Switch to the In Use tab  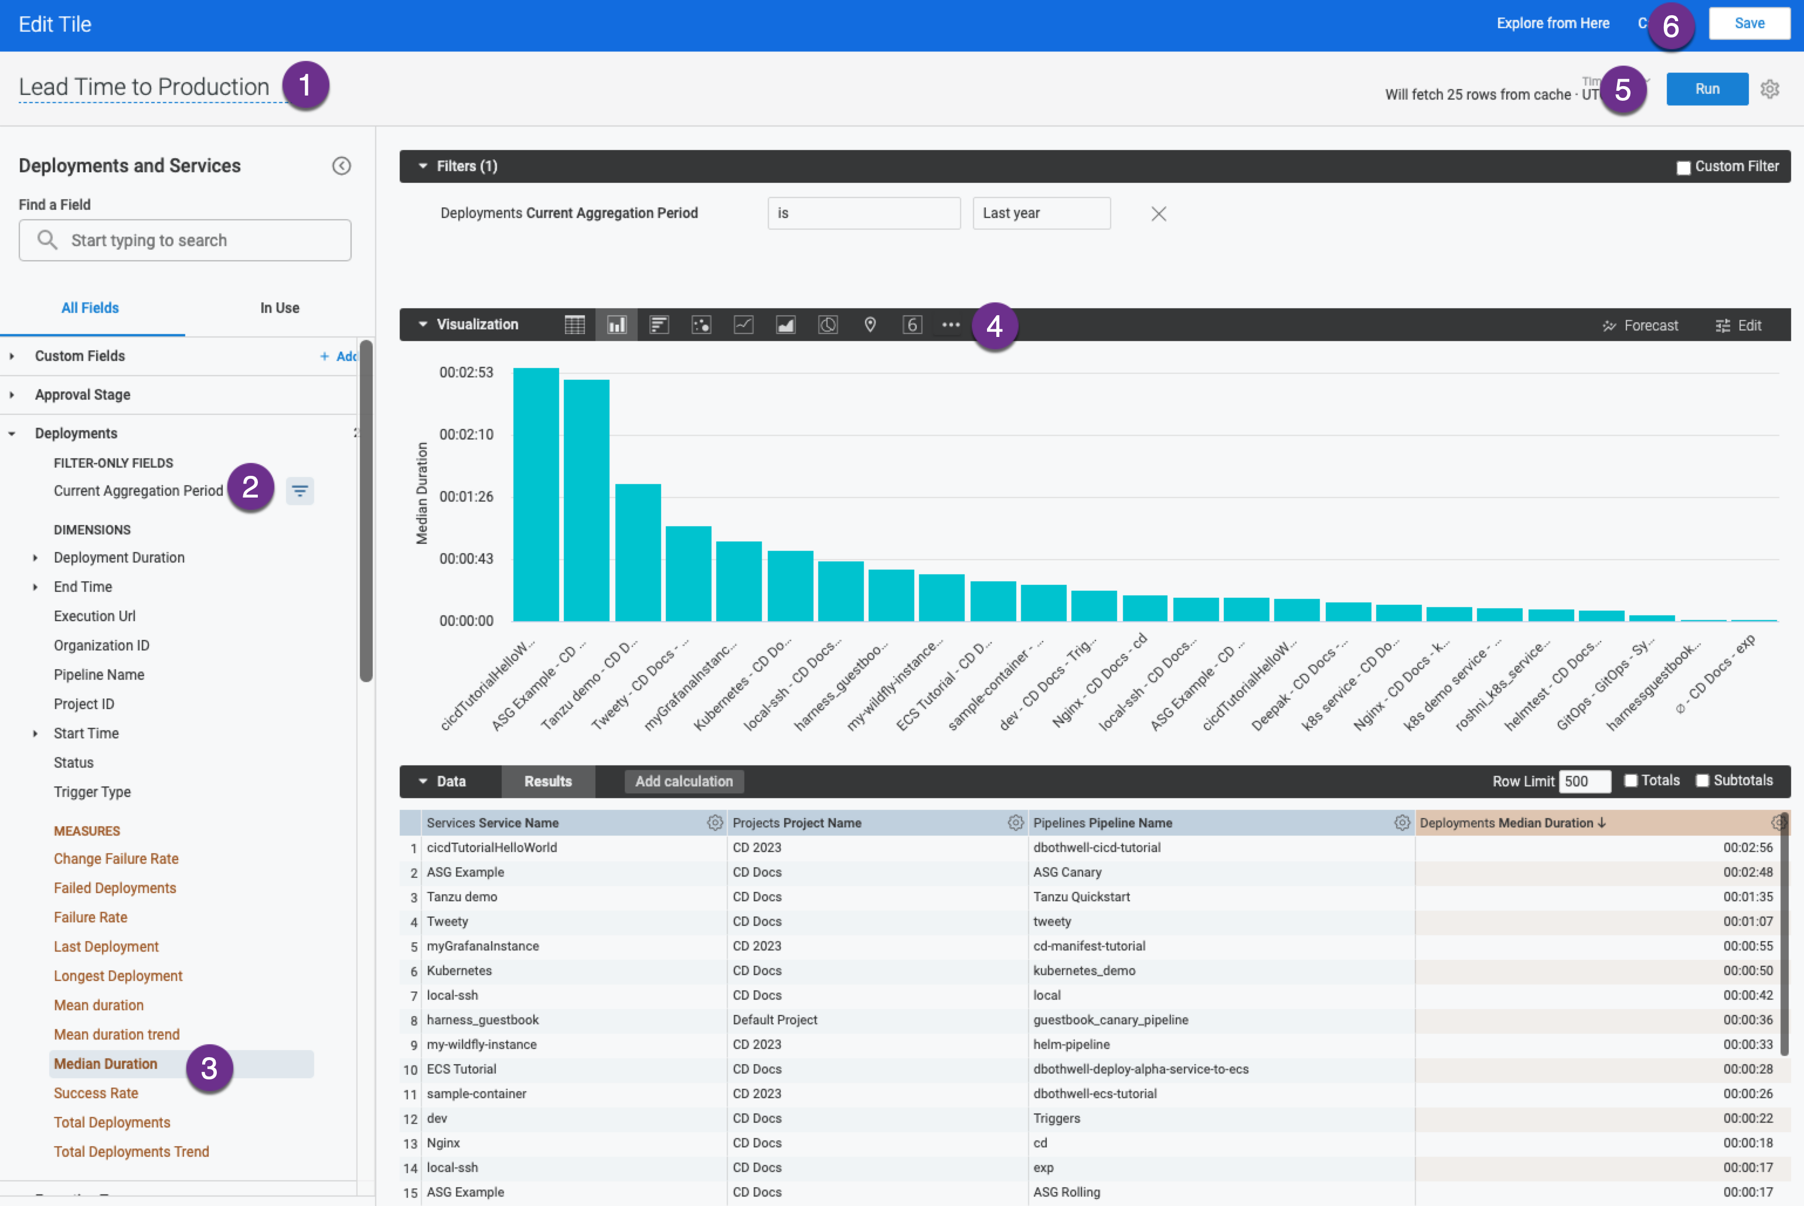[x=279, y=308]
